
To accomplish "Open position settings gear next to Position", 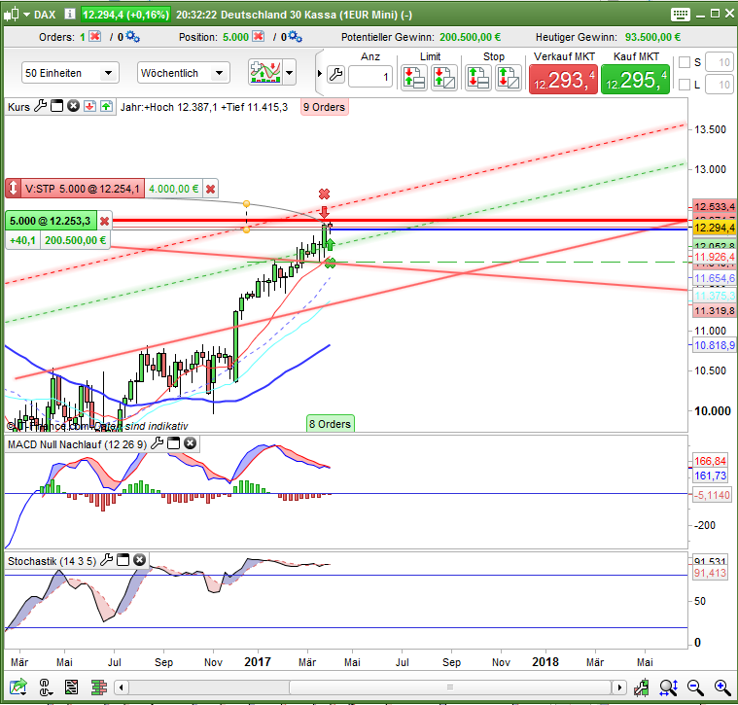I will pos(296,37).
